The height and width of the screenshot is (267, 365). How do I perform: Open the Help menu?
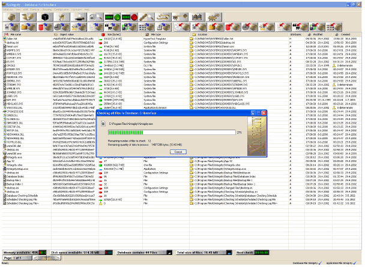[x=87, y=10]
